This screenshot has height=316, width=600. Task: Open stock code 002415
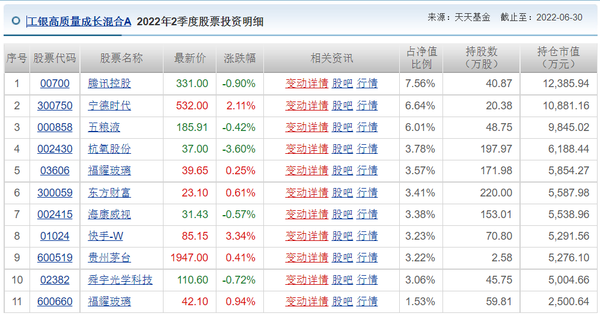(55, 214)
